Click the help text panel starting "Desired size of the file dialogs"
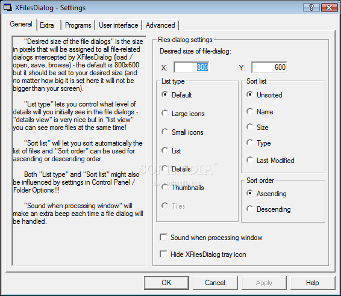 pyautogui.click(x=79, y=151)
